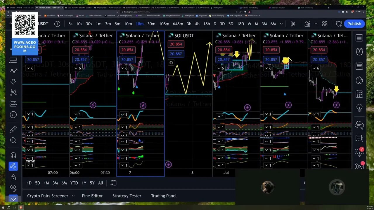Select the down arrow drawing tool
374x210 pixels.
[x=13, y=82]
